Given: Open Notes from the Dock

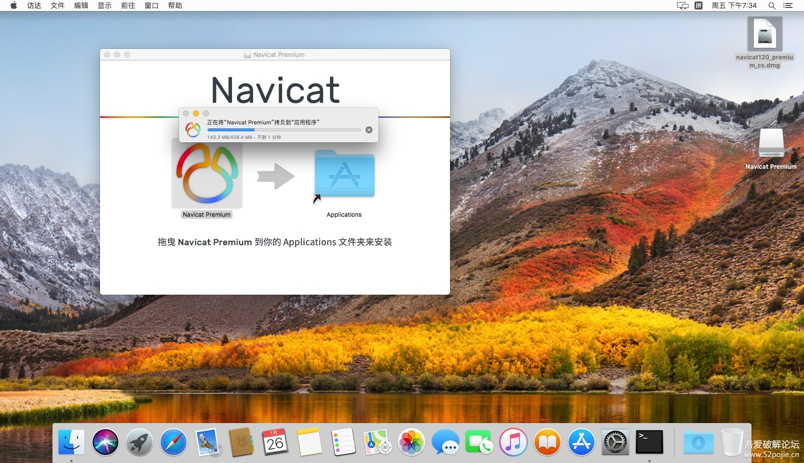Looking at the screenshot, I should pos(309,442).
